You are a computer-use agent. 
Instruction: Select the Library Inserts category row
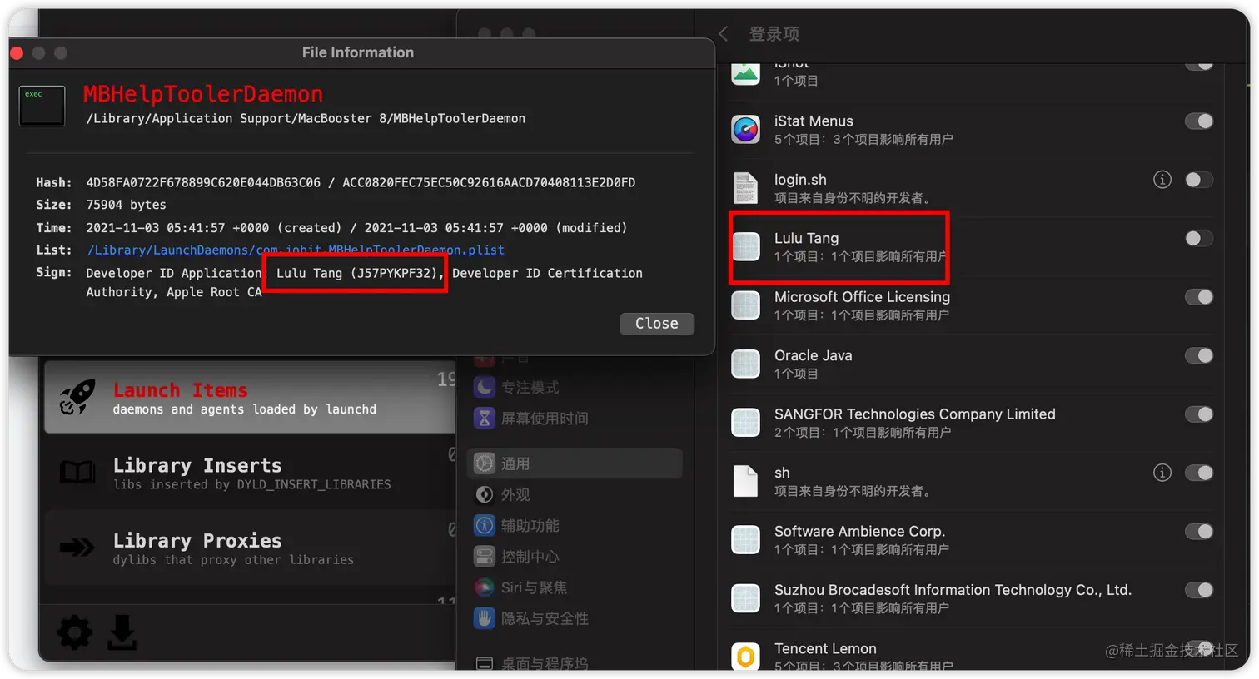coord(250,473)
